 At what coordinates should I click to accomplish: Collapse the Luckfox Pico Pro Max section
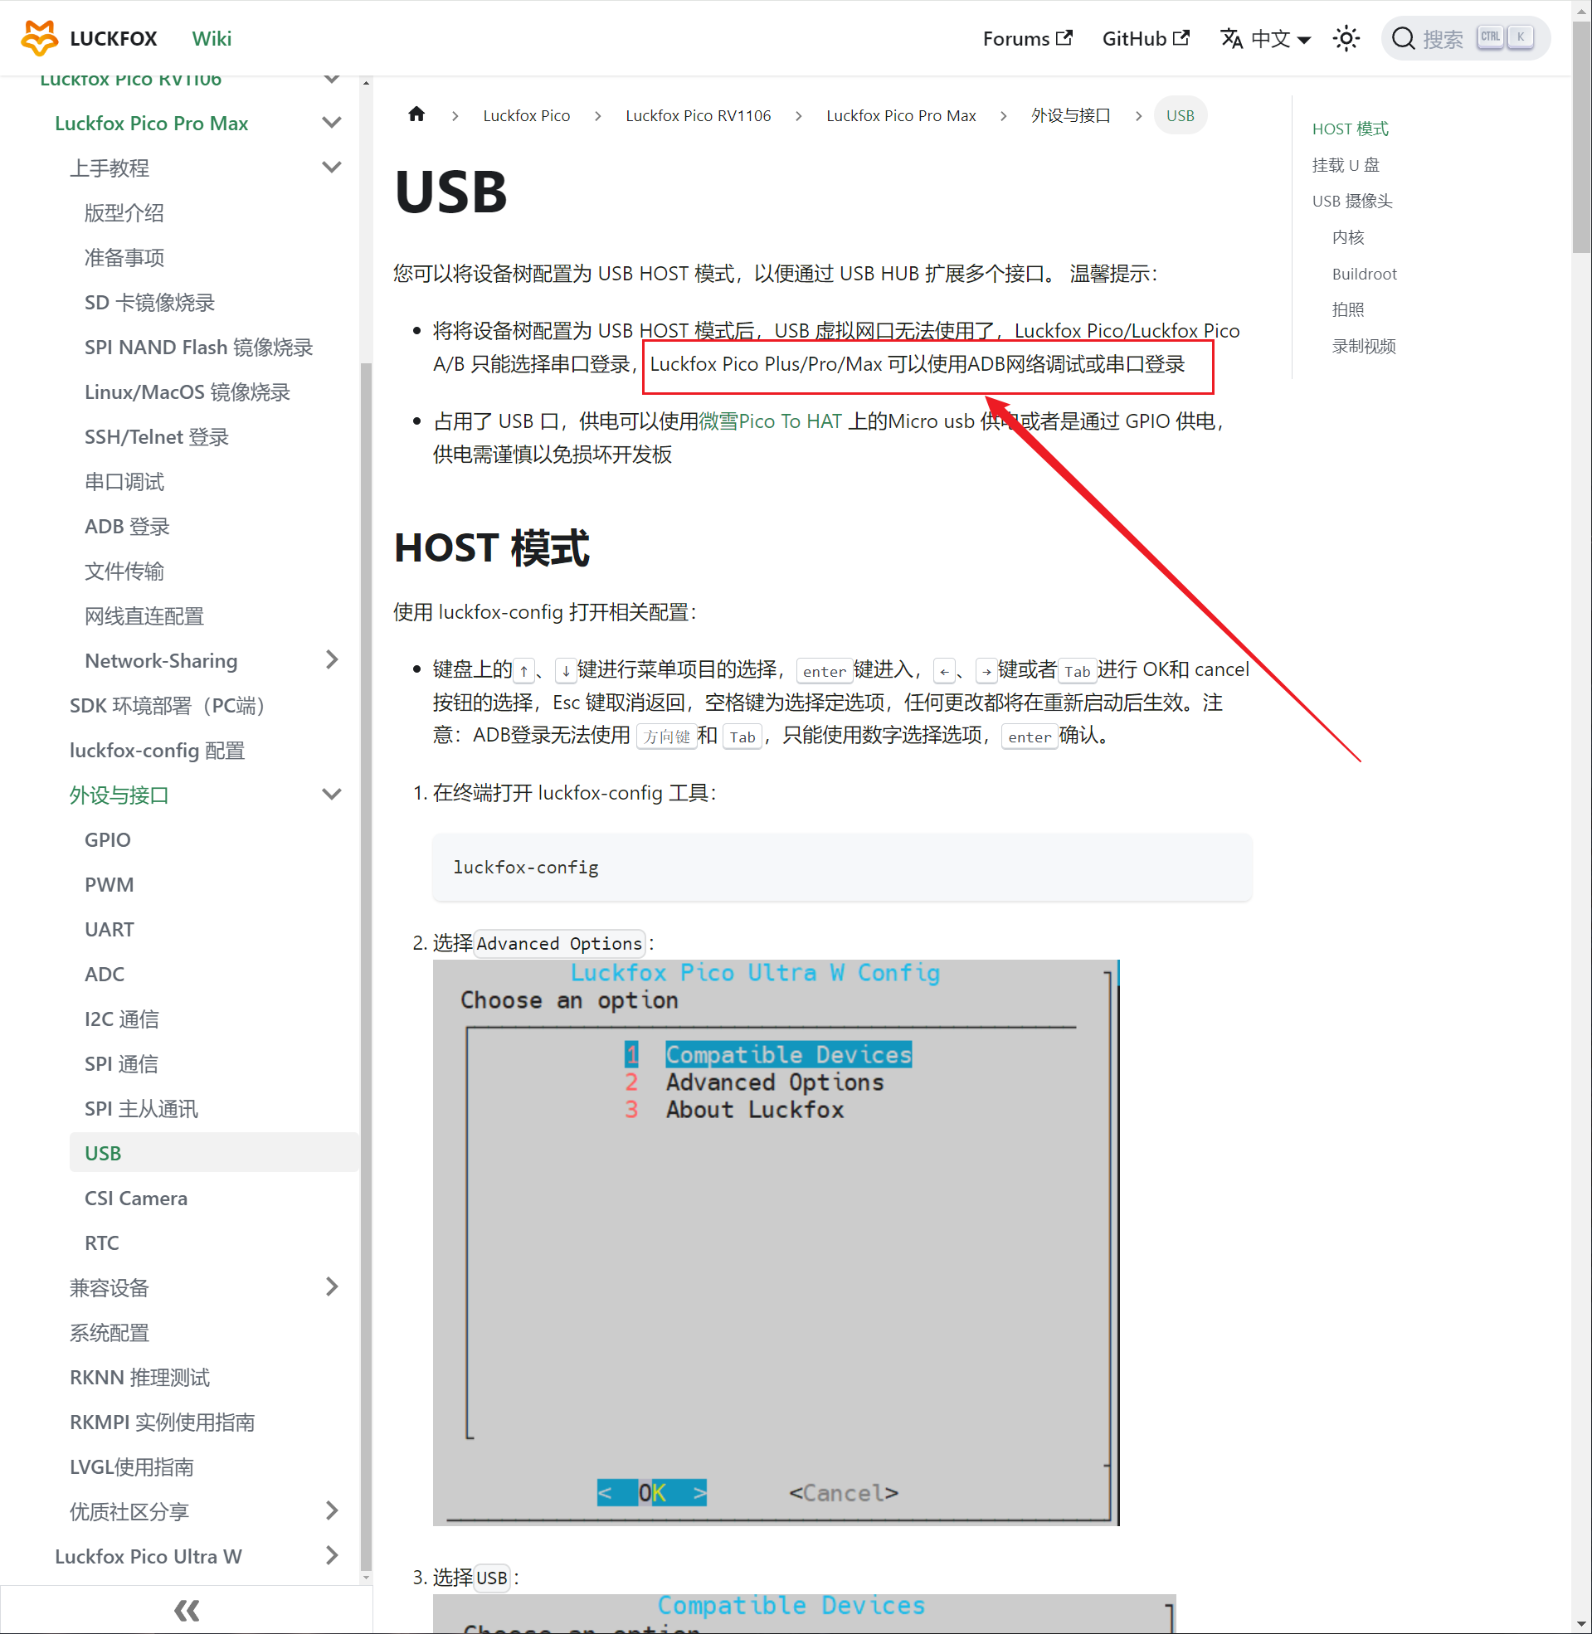(x=332, y=123)
